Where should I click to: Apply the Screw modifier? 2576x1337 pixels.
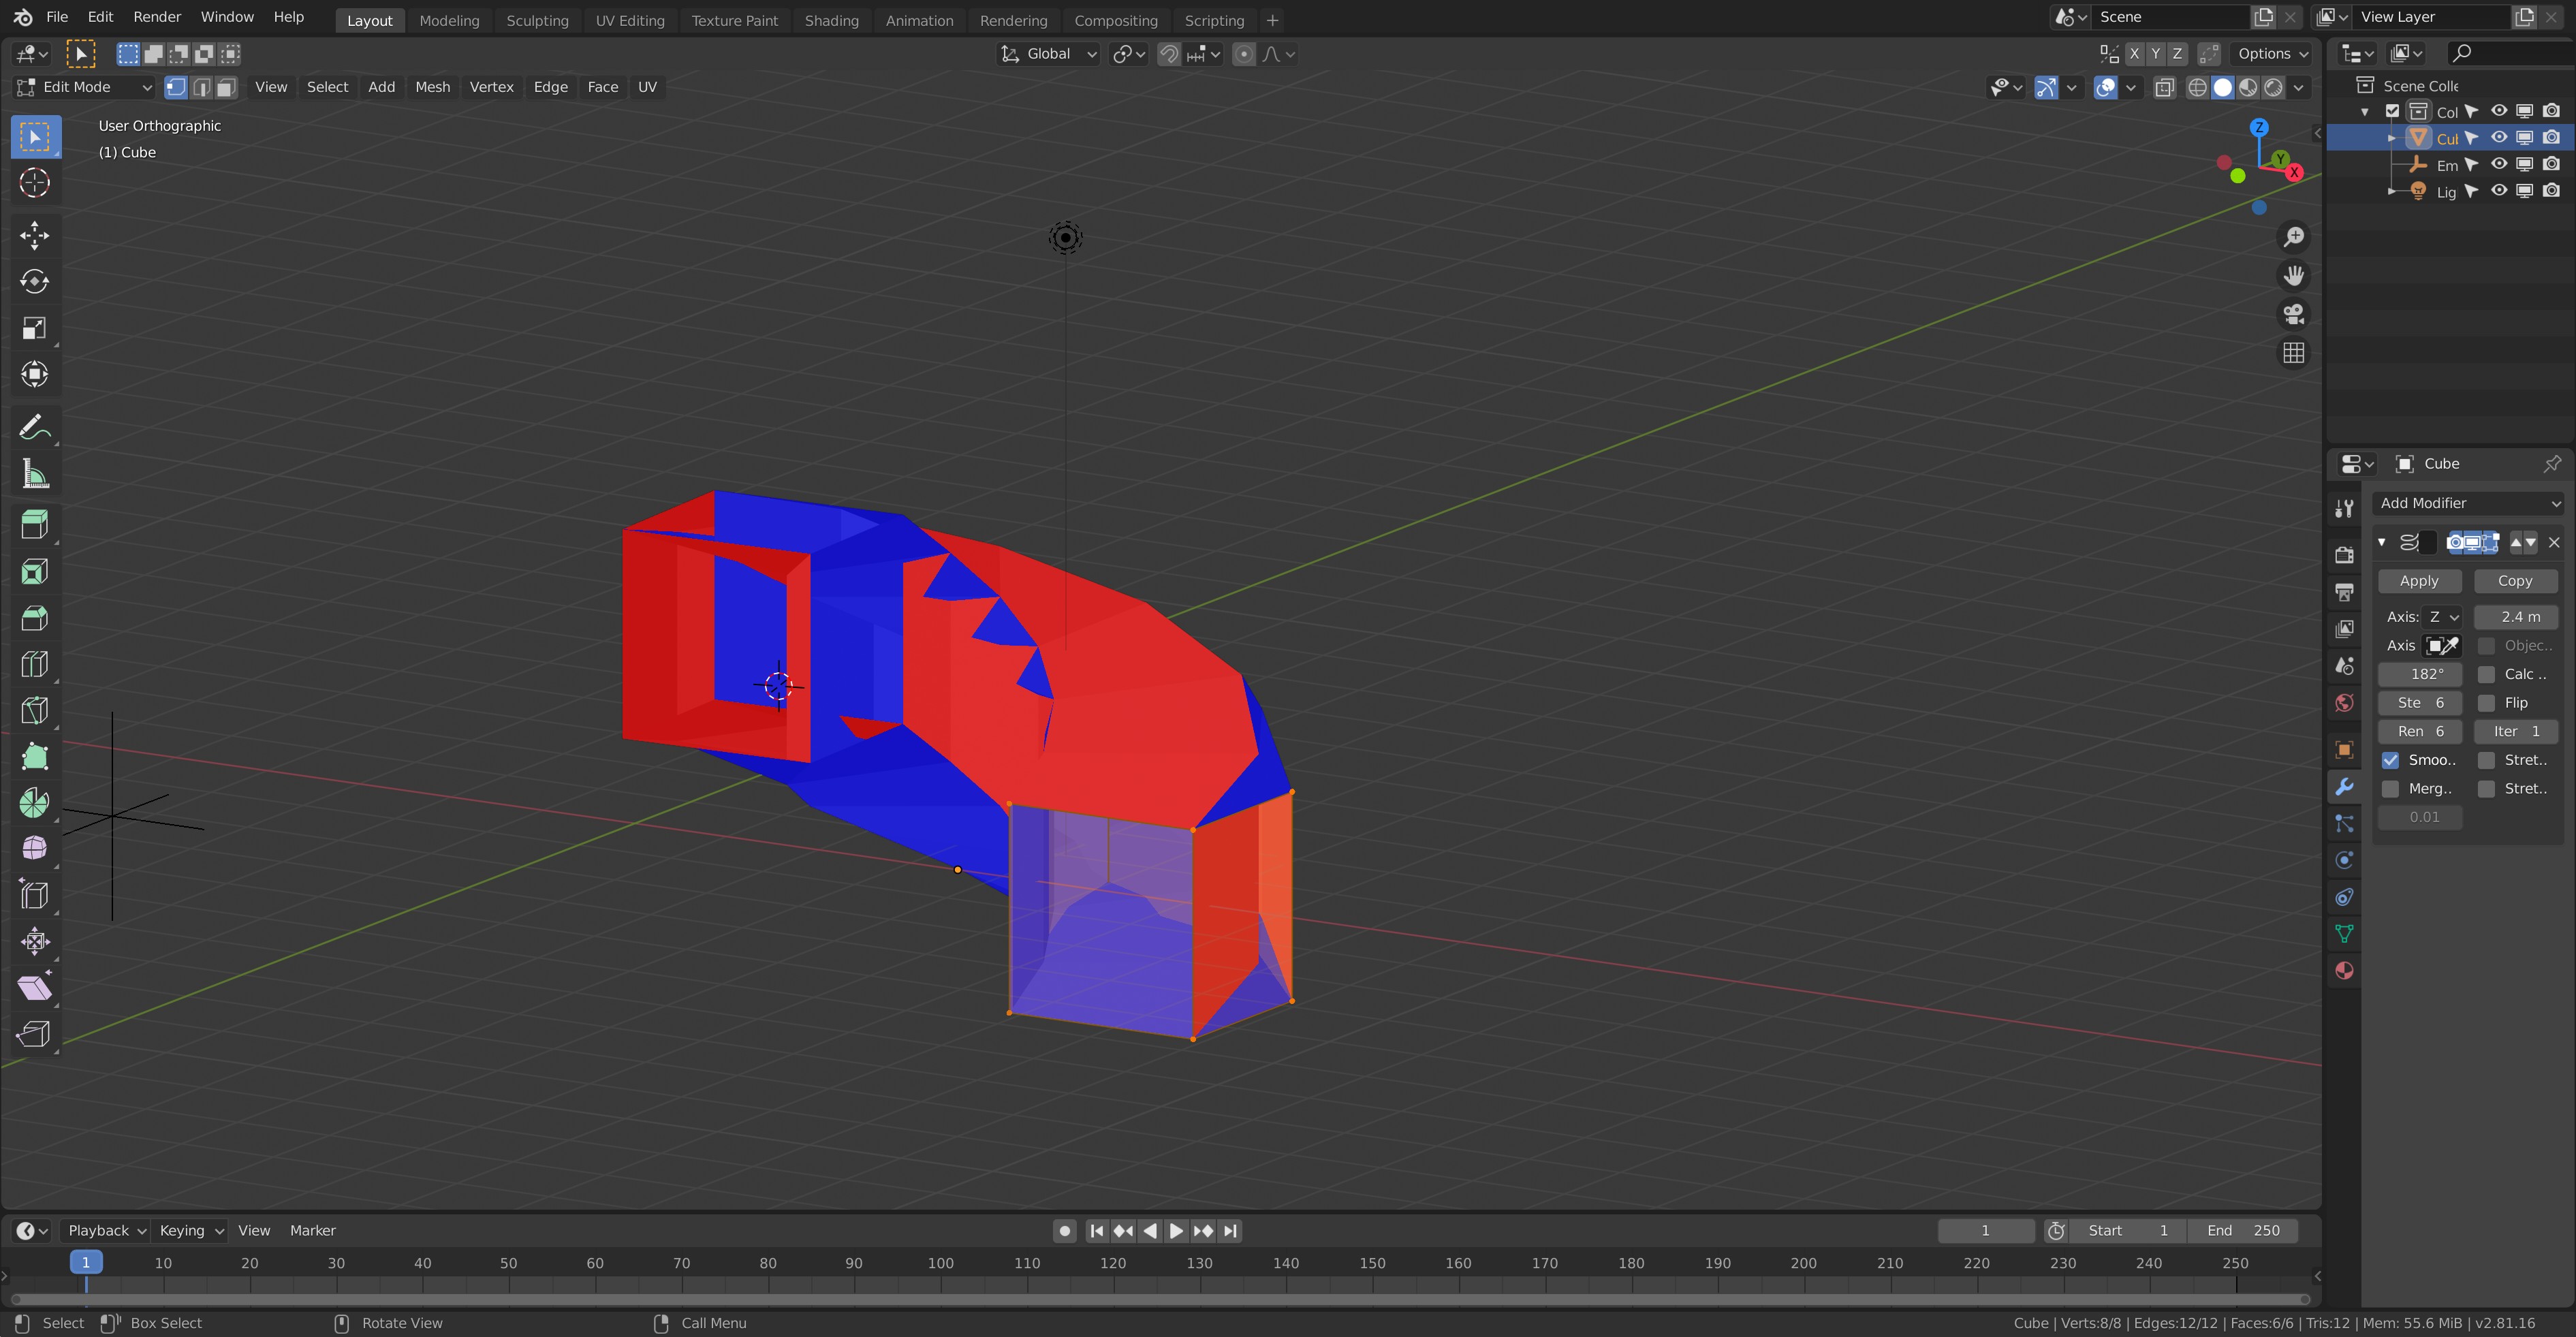[2419, 580]
